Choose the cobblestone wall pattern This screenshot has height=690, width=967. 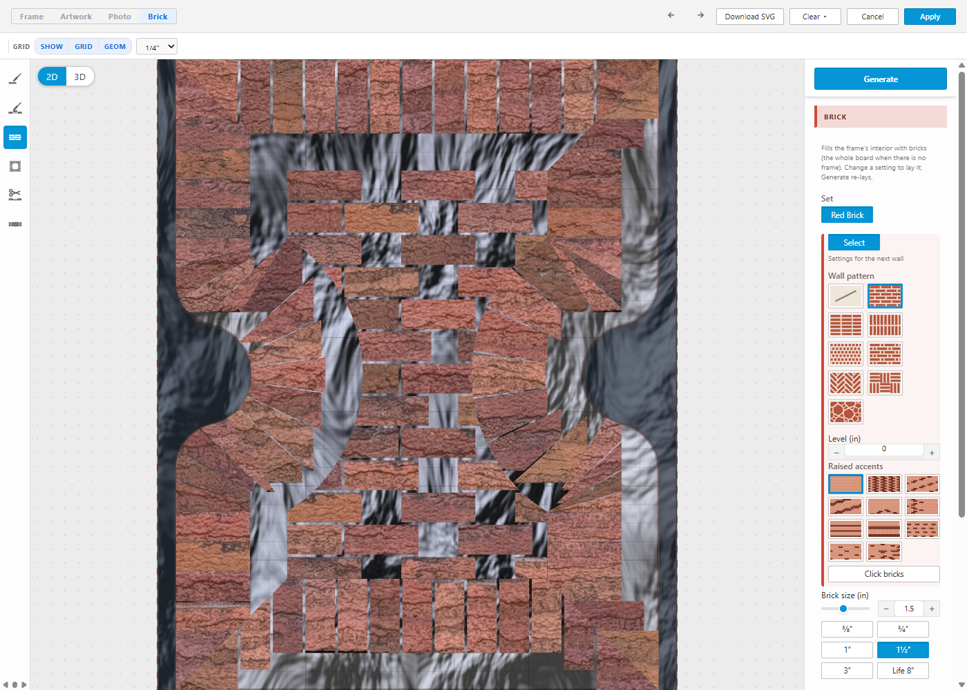coord(845,412)
